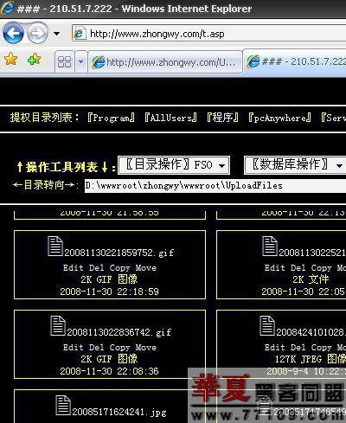Click file icon of 2008113022836742.gif
Screen dimensions: 346x423
coord(58,326)
